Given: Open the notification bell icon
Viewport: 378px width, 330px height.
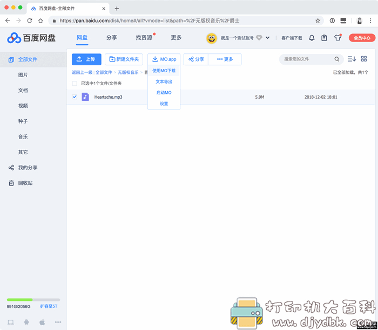Looking at the screenshot, I should click(312, 38).
